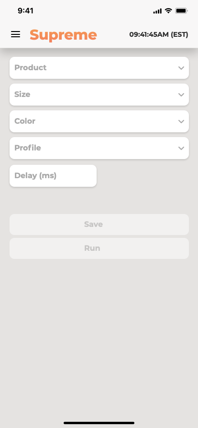Run the task
198x428 pixels.
point(99,248)
